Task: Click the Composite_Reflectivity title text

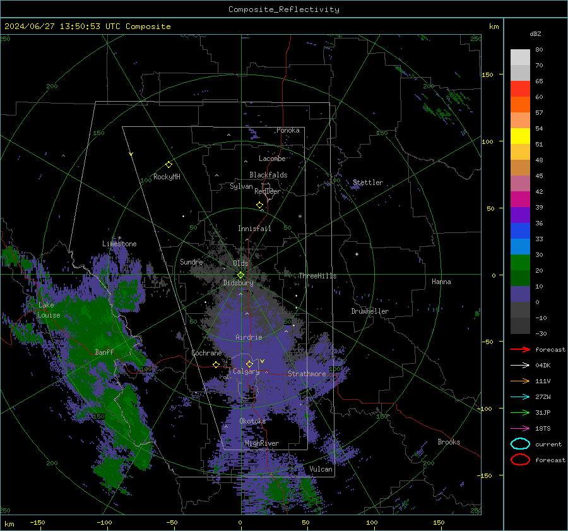Action: [284, 9]
